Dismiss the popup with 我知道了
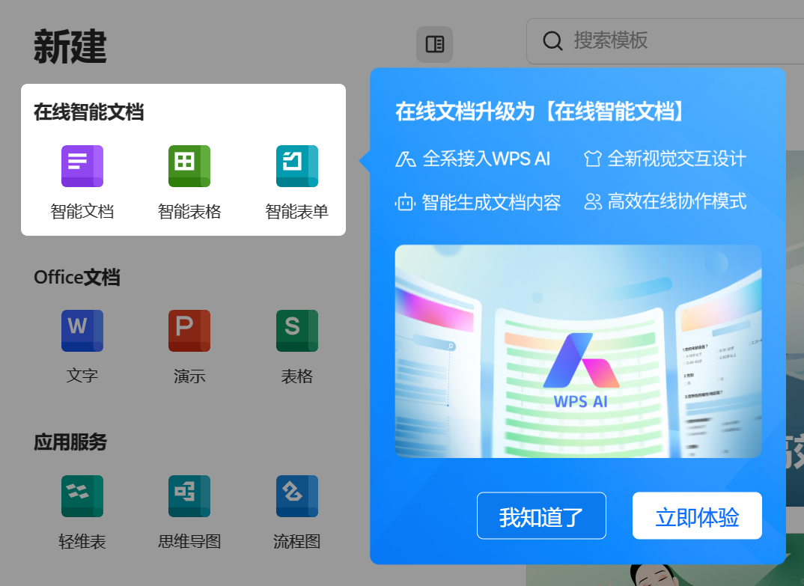 click(541, 516)
